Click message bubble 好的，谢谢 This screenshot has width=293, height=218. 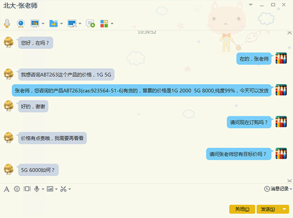33,106
